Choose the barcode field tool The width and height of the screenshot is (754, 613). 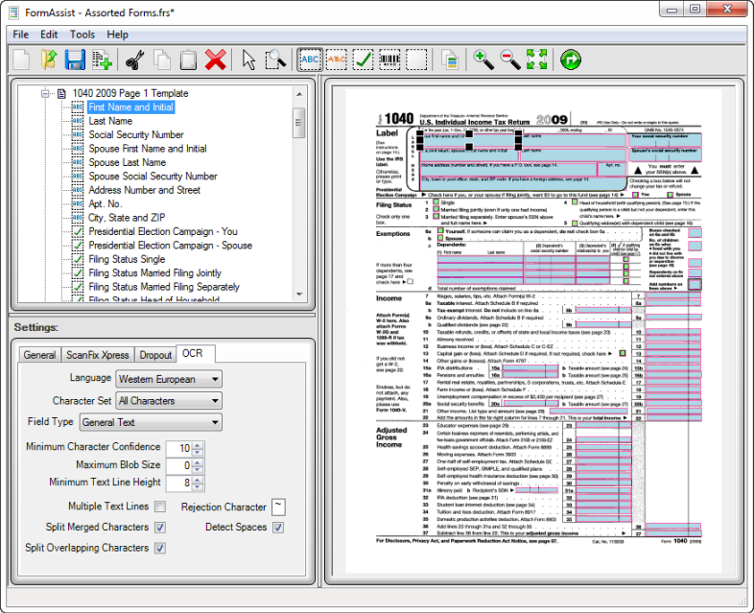coord(389,60)
